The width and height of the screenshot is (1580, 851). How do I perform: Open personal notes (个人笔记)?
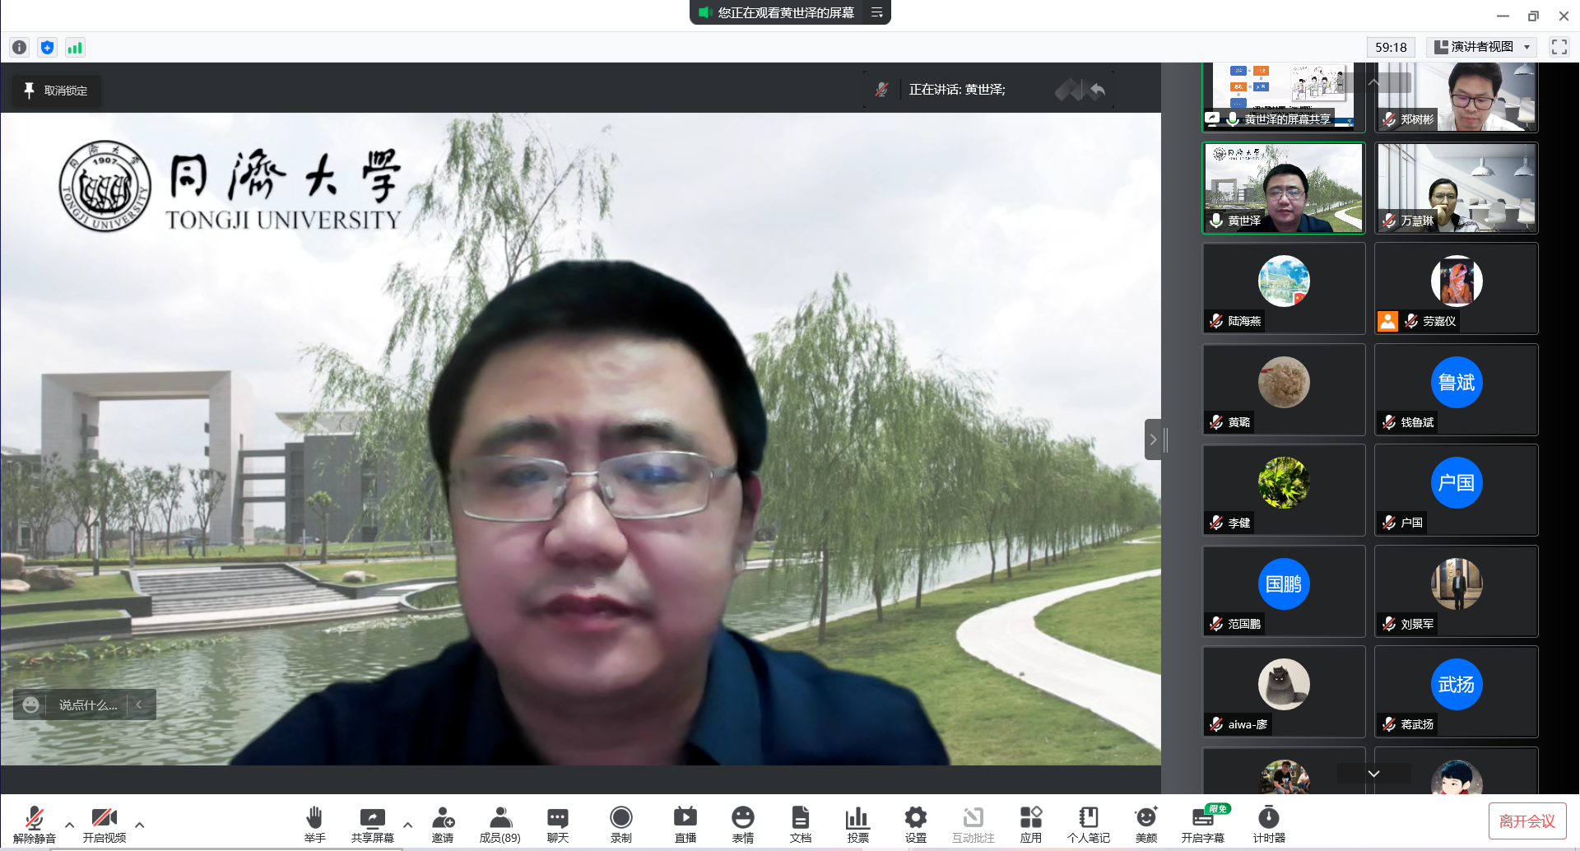[1088, 823]
